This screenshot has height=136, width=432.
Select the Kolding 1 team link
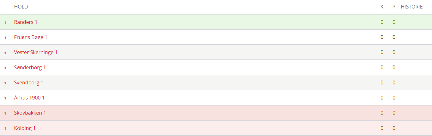click(x=25, y=128)
